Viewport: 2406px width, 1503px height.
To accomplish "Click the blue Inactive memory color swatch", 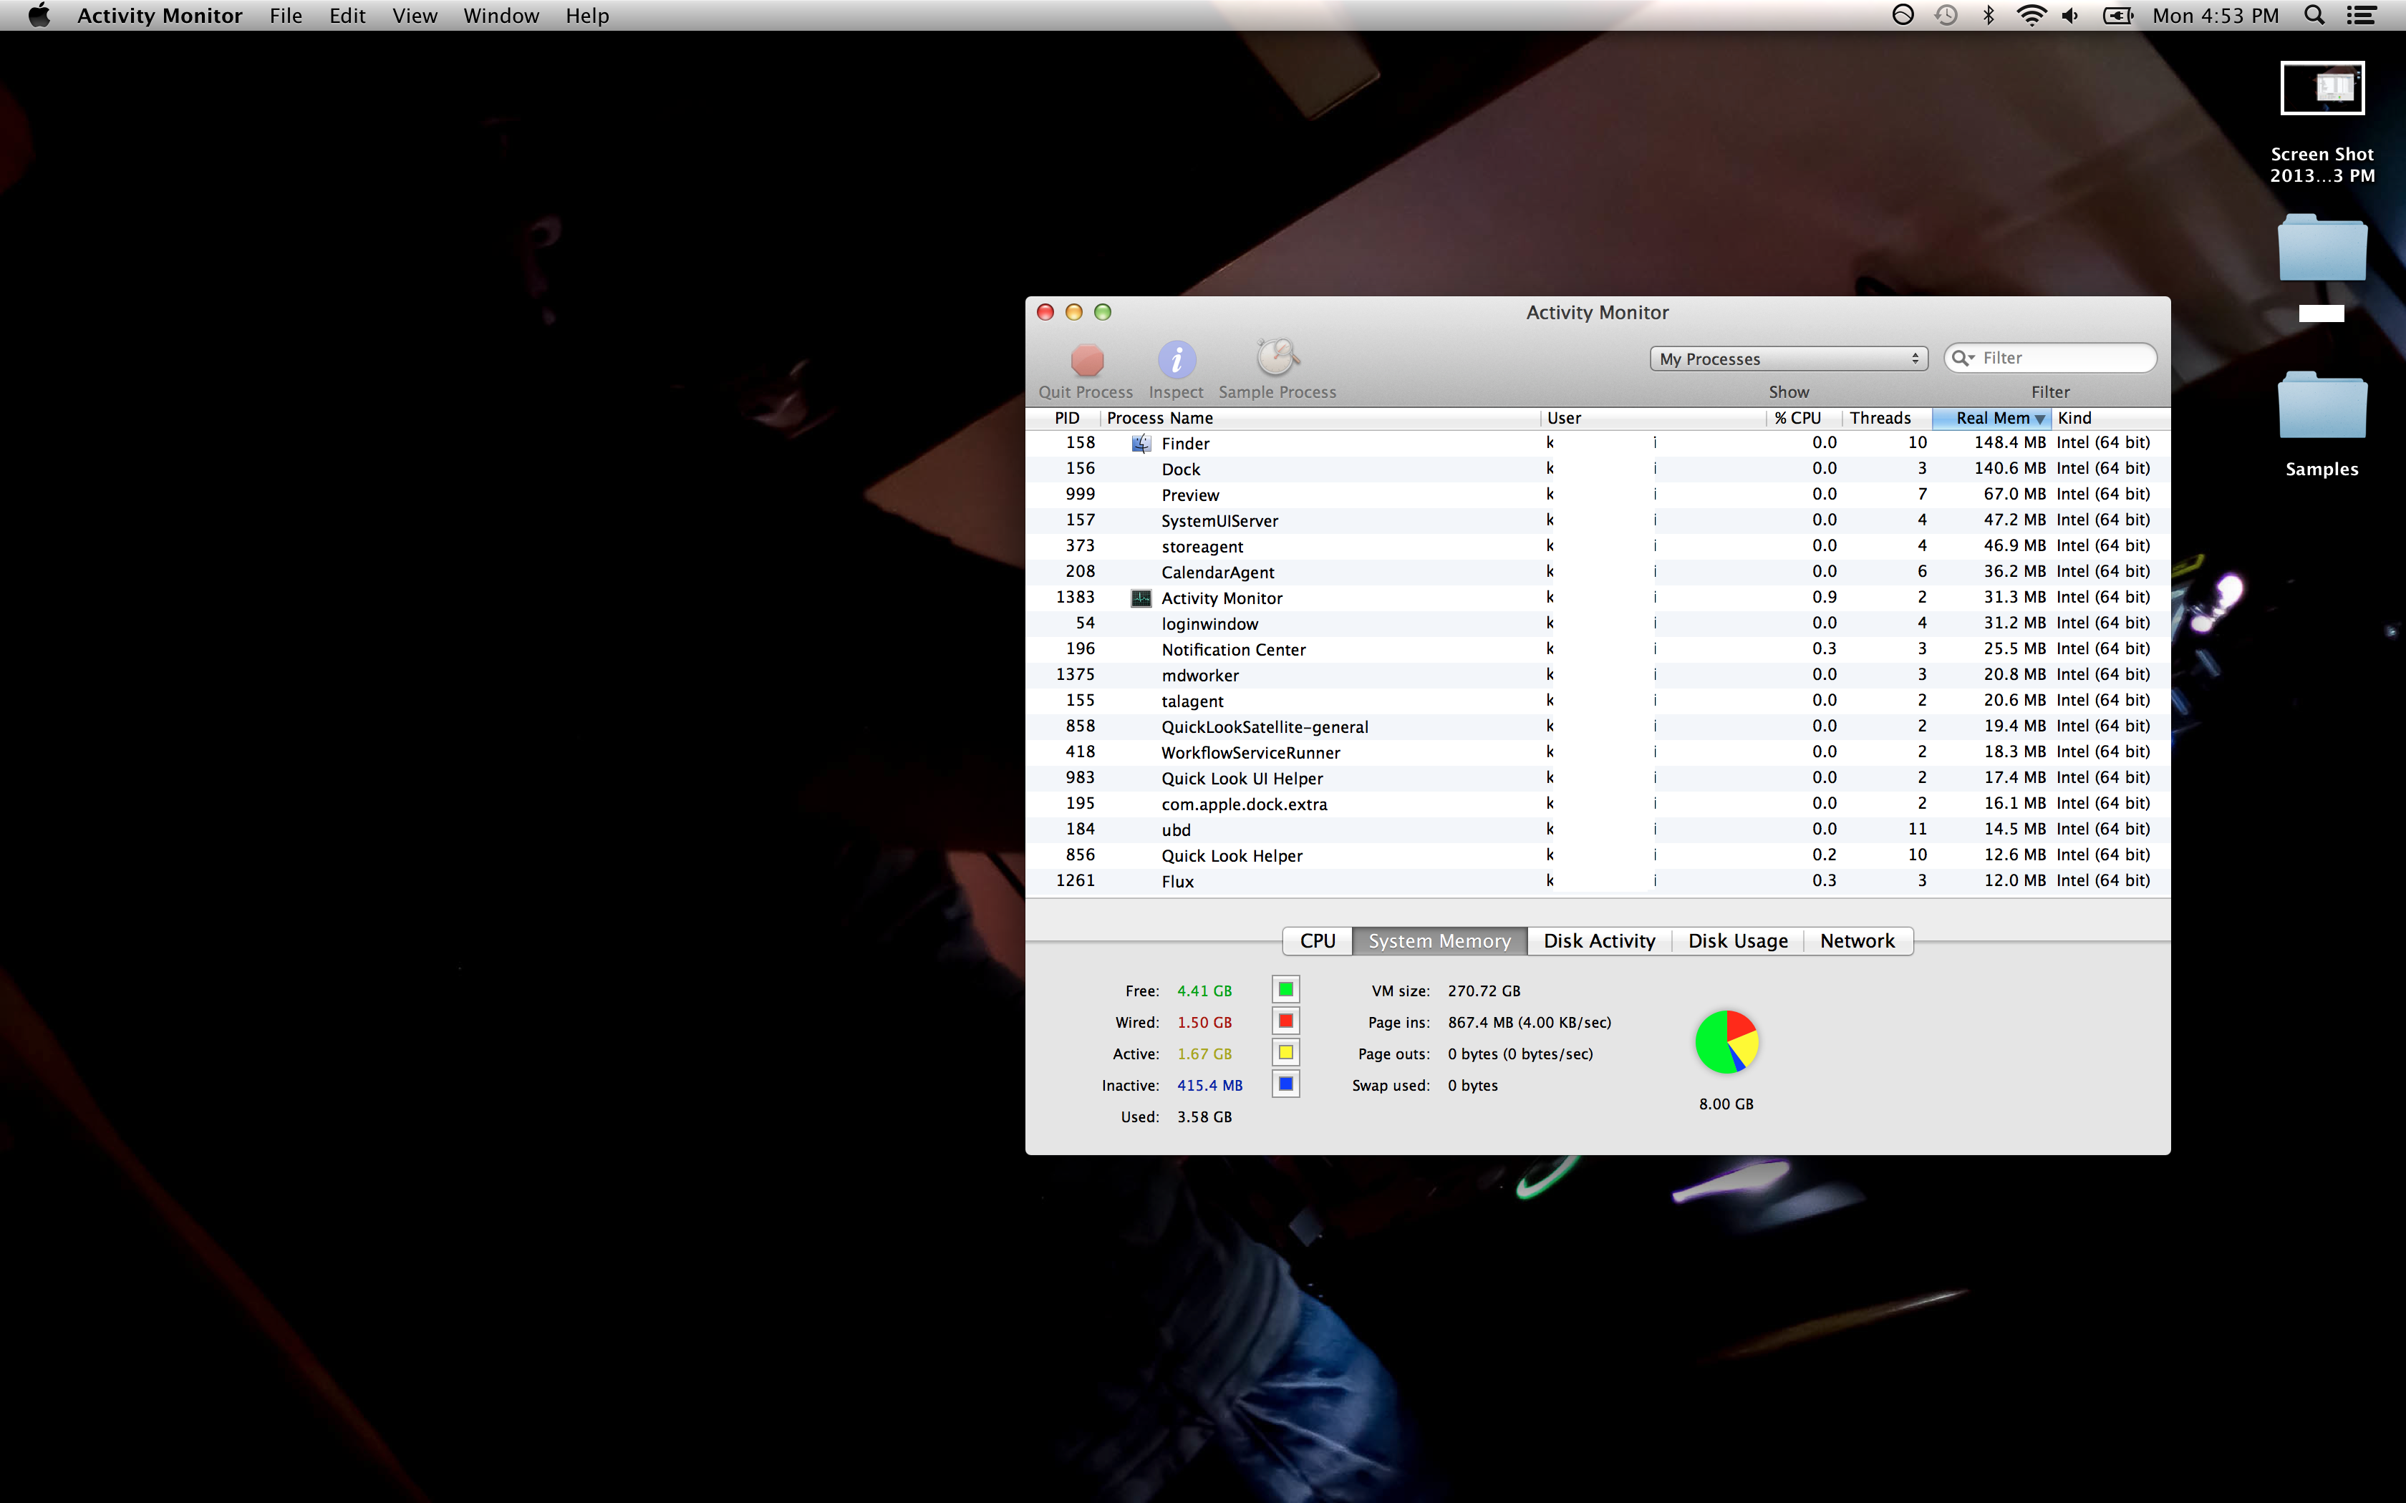I will tap(1285, 1084).
